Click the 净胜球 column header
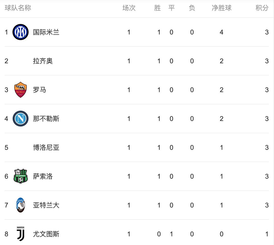274x245 pixels. click(x=221, y=8)
